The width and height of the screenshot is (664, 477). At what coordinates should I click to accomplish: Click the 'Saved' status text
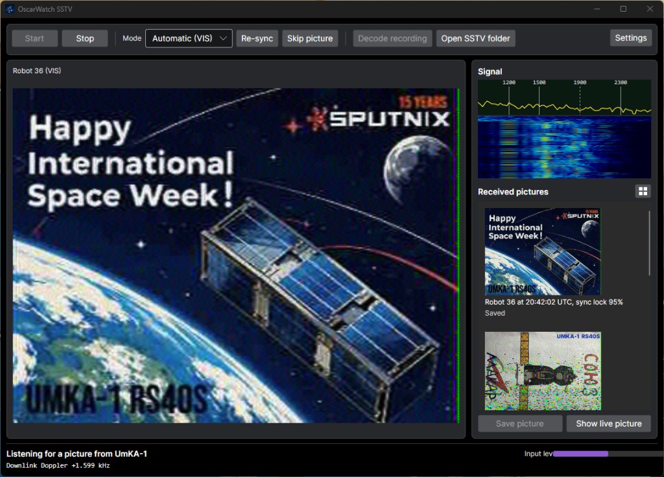pos(495,313)
